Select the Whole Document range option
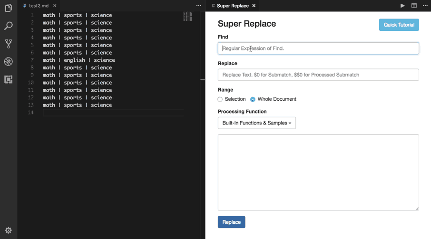Viewport: 431px width, 239px height. click(x=253, y=99)
